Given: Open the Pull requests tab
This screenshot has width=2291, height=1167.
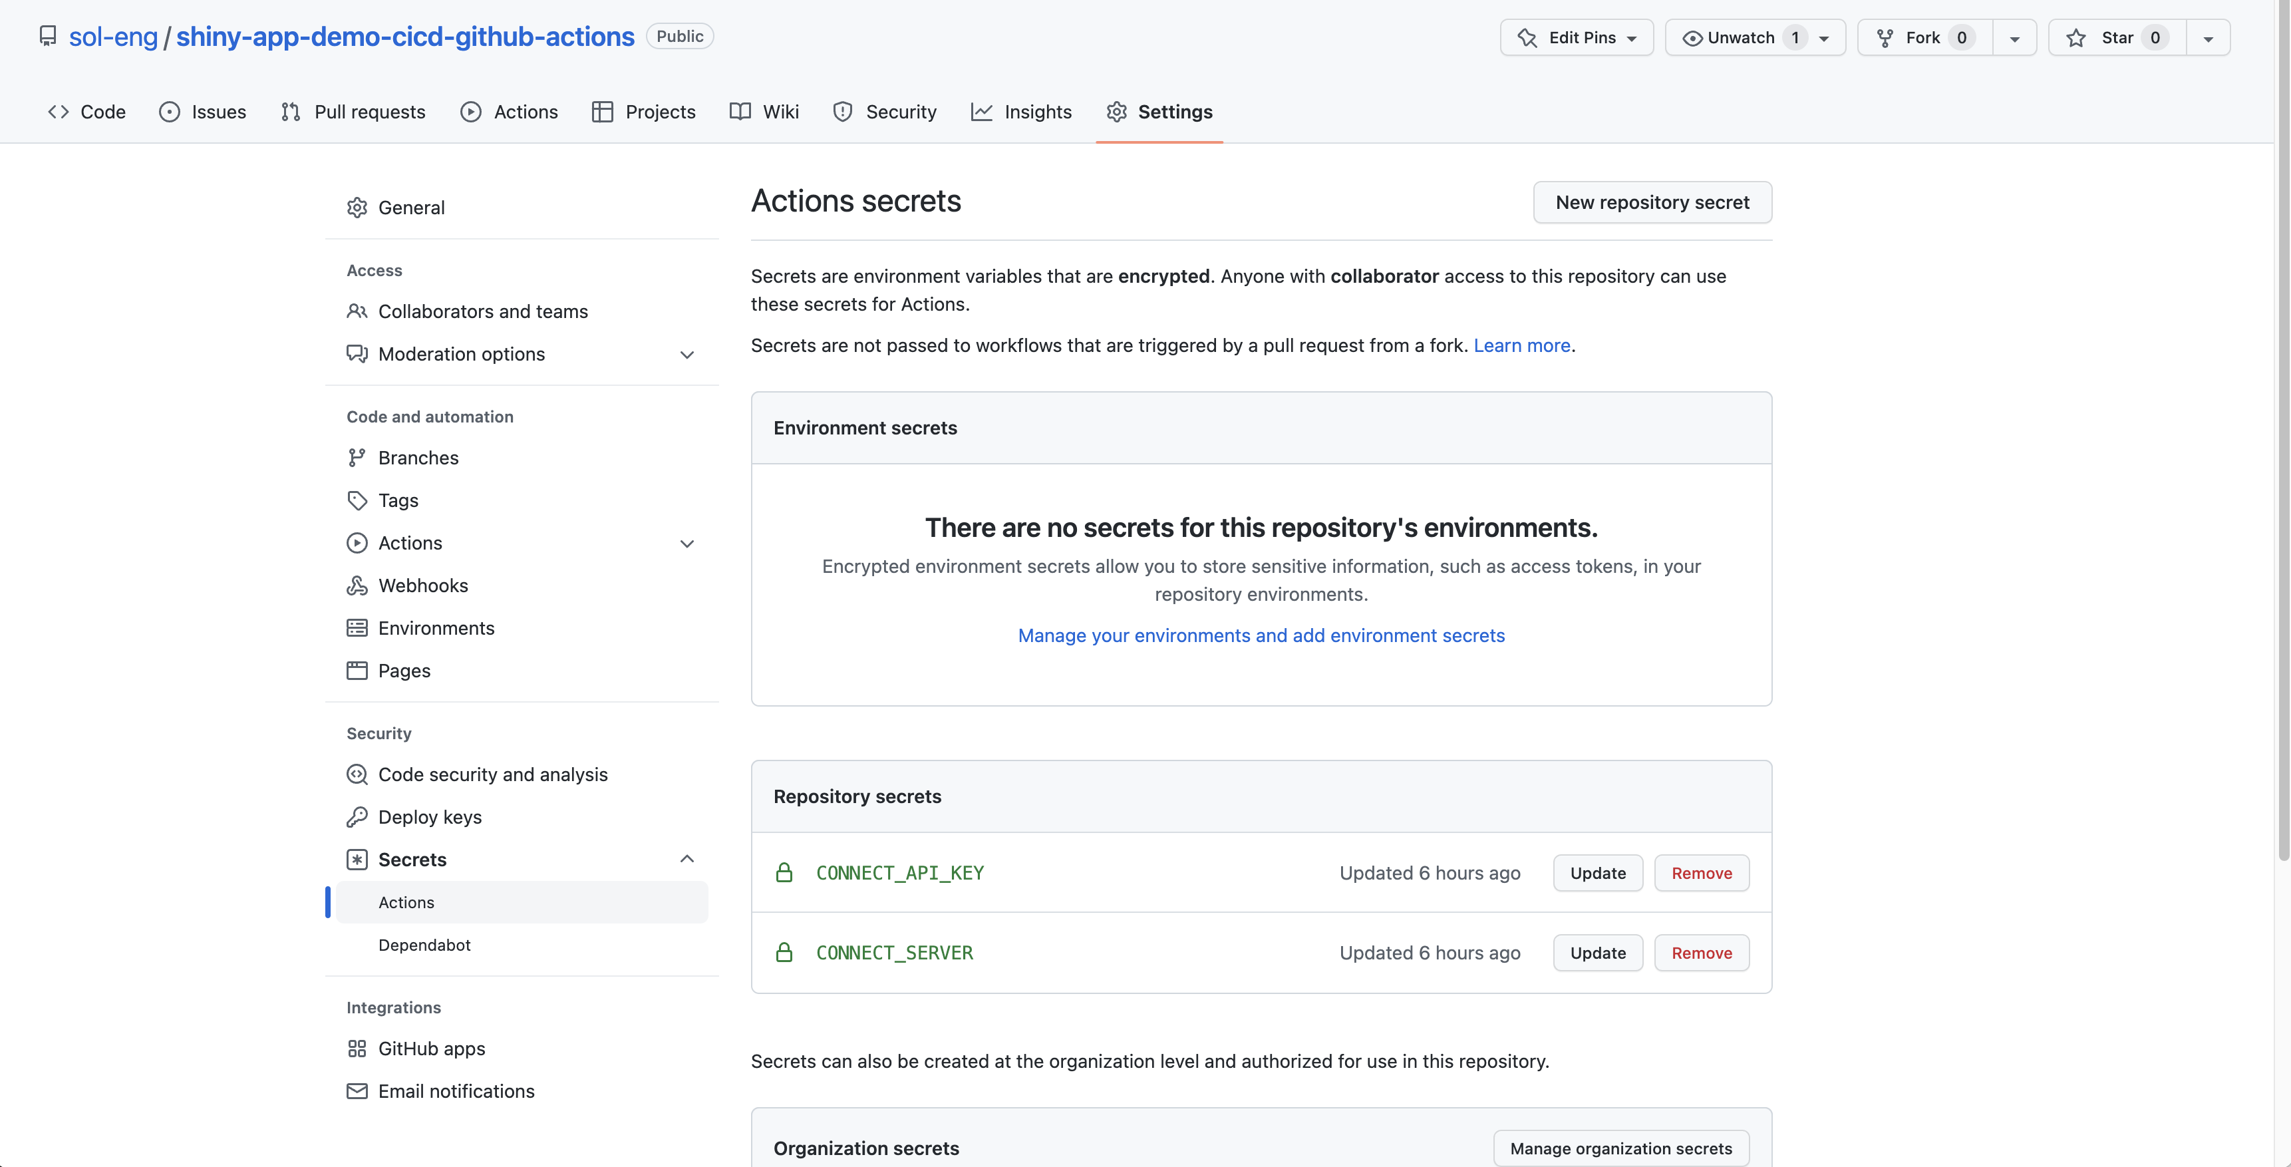Looking at the screenshot, I should click(x=353, y=111).
